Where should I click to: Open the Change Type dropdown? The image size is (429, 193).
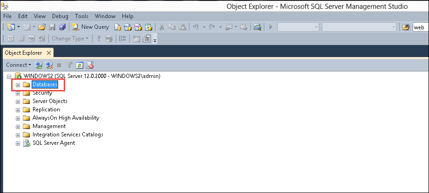pyautogui.click(x=70, y=39)
